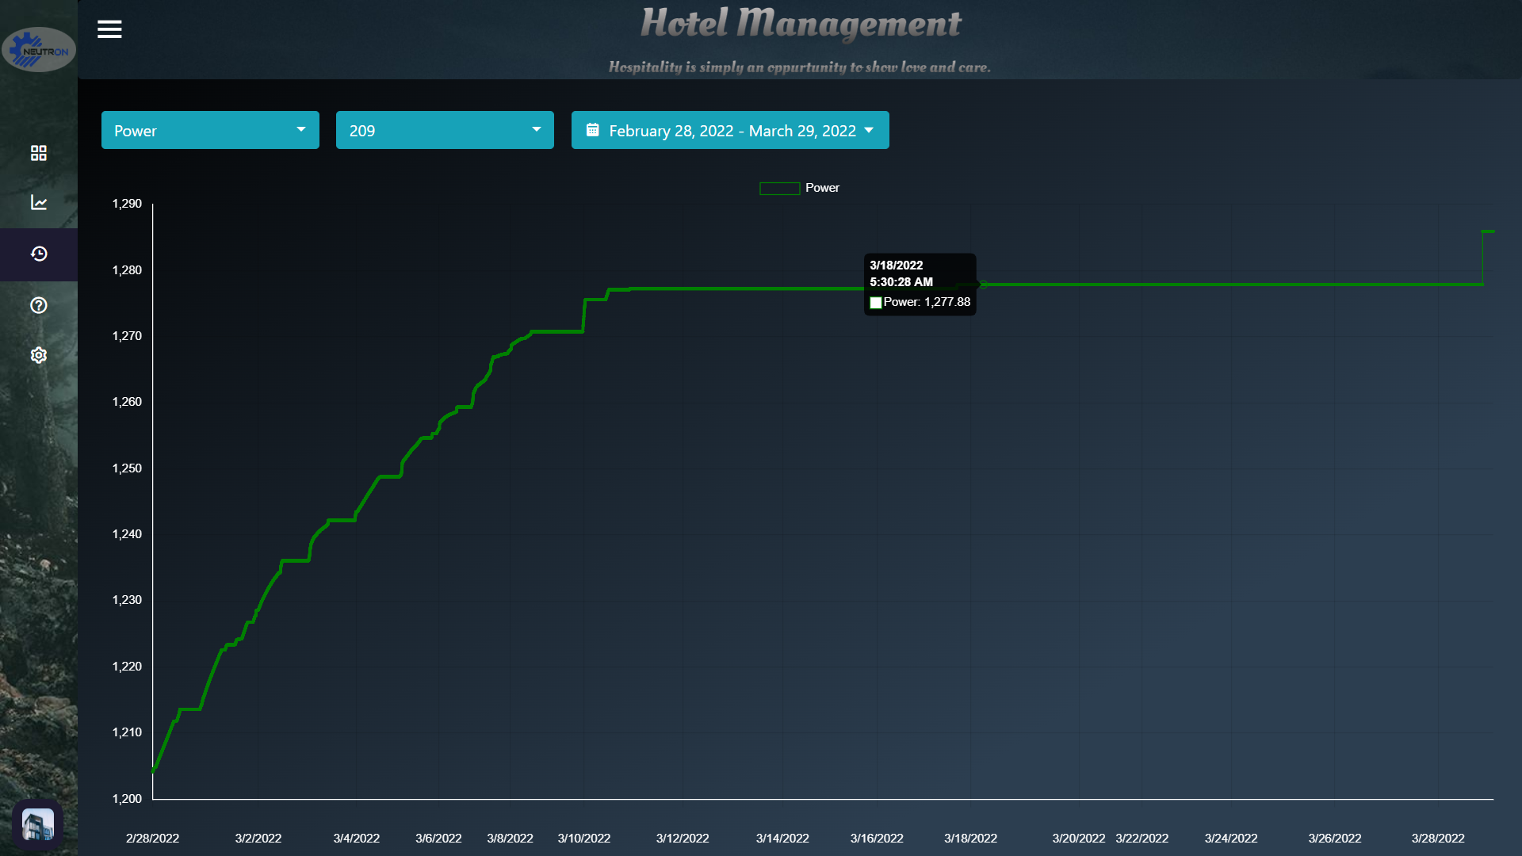Click the Neutron logo
Image resolution: width=1522 pixels, height=856 pixels.
tap(39, 50)
